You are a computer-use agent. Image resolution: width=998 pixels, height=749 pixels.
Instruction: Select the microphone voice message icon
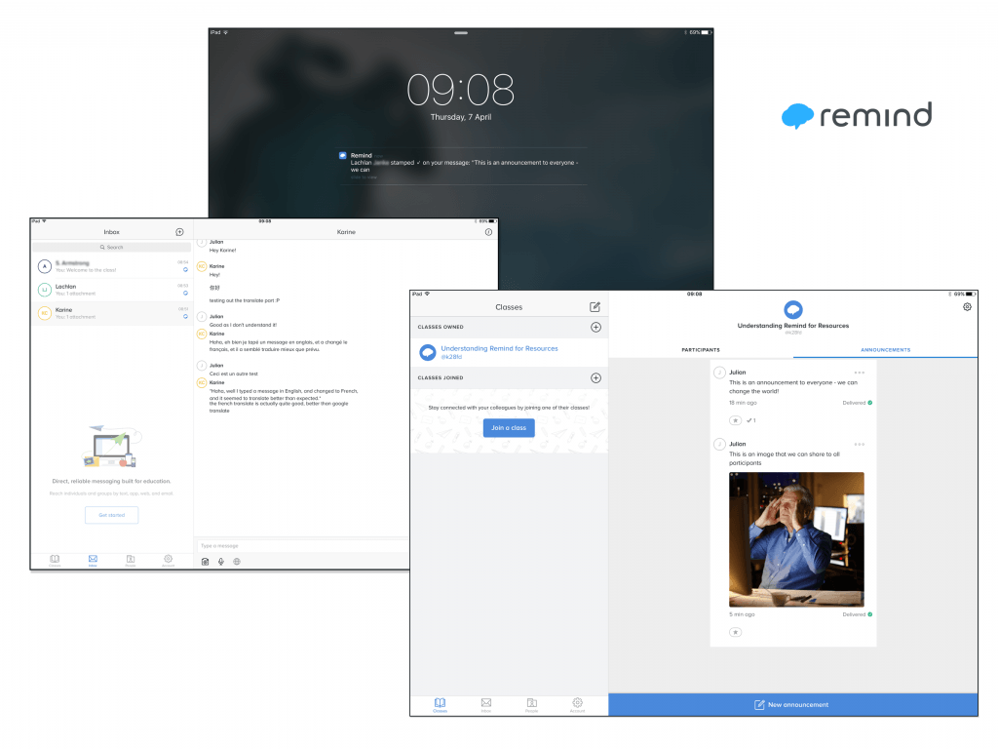click(x=219, y=561)
